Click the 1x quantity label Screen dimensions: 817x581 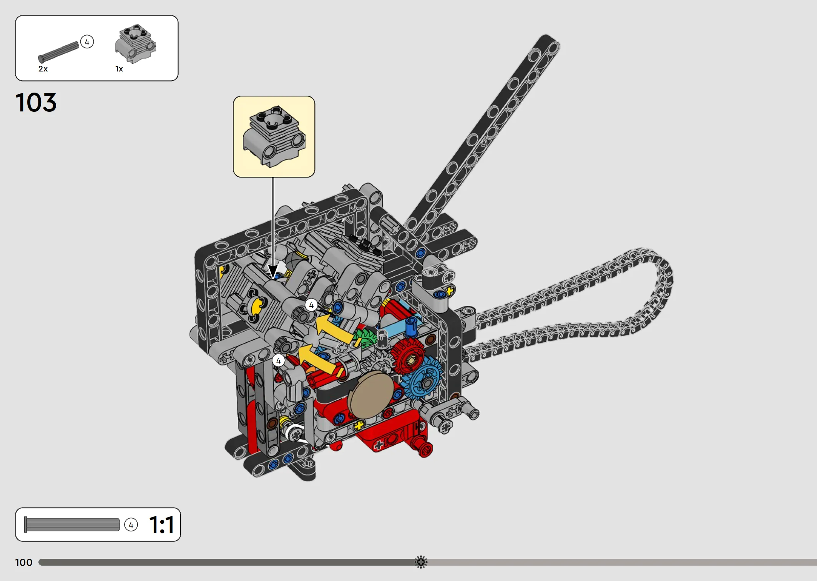pyautogui.click(x=119, y=69)
